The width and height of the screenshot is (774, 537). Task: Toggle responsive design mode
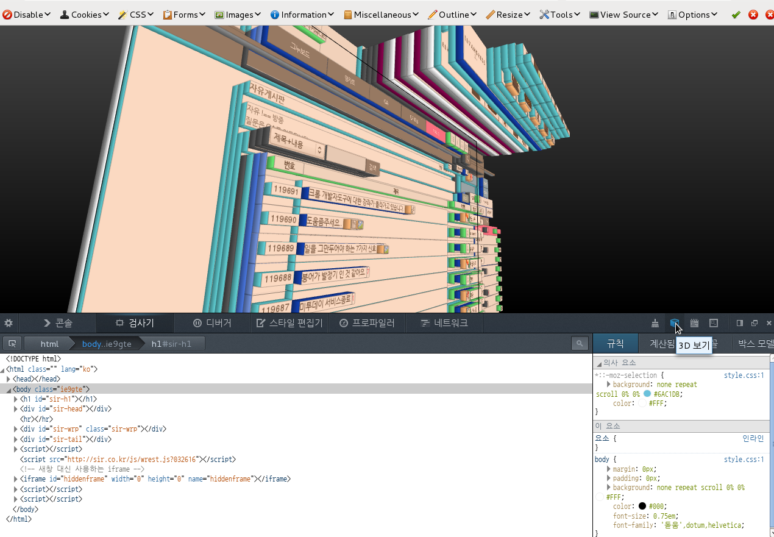[x=714, y=323]
